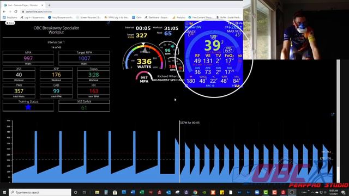Click the MPA value 997 box
Viewport: 349px width, 196px height.
(28, 58)
